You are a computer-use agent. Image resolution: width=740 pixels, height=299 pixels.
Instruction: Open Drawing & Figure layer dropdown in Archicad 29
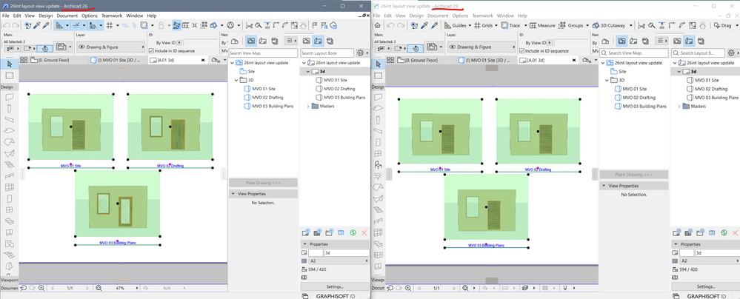click(481, 47)
